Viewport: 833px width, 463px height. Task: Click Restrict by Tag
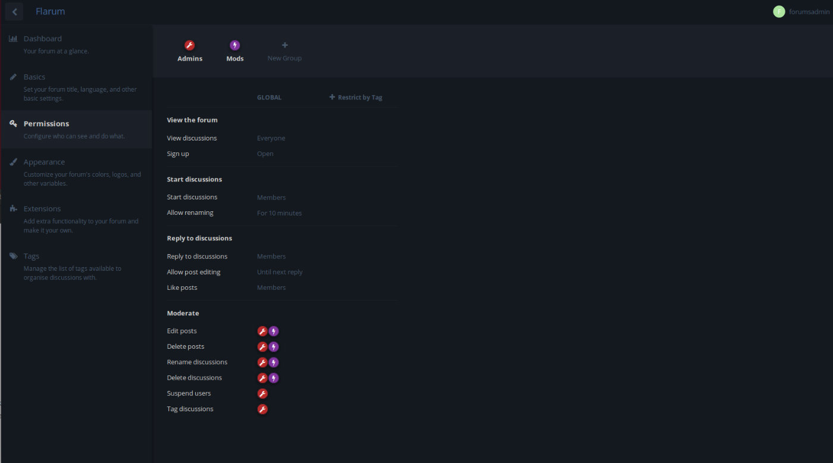(x=356, y=97)
